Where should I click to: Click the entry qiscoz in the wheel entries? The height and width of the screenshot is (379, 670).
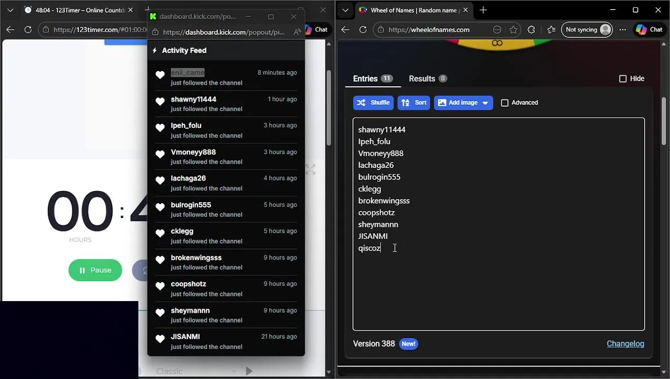[x=369, y=248]
